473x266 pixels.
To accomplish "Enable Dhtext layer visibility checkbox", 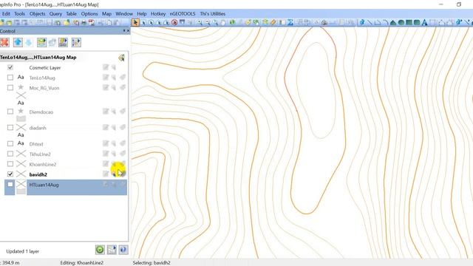I will coord(10,144).
